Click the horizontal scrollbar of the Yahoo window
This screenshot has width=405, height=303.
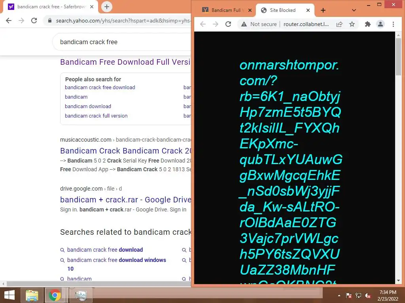click(x=98, y=284)
